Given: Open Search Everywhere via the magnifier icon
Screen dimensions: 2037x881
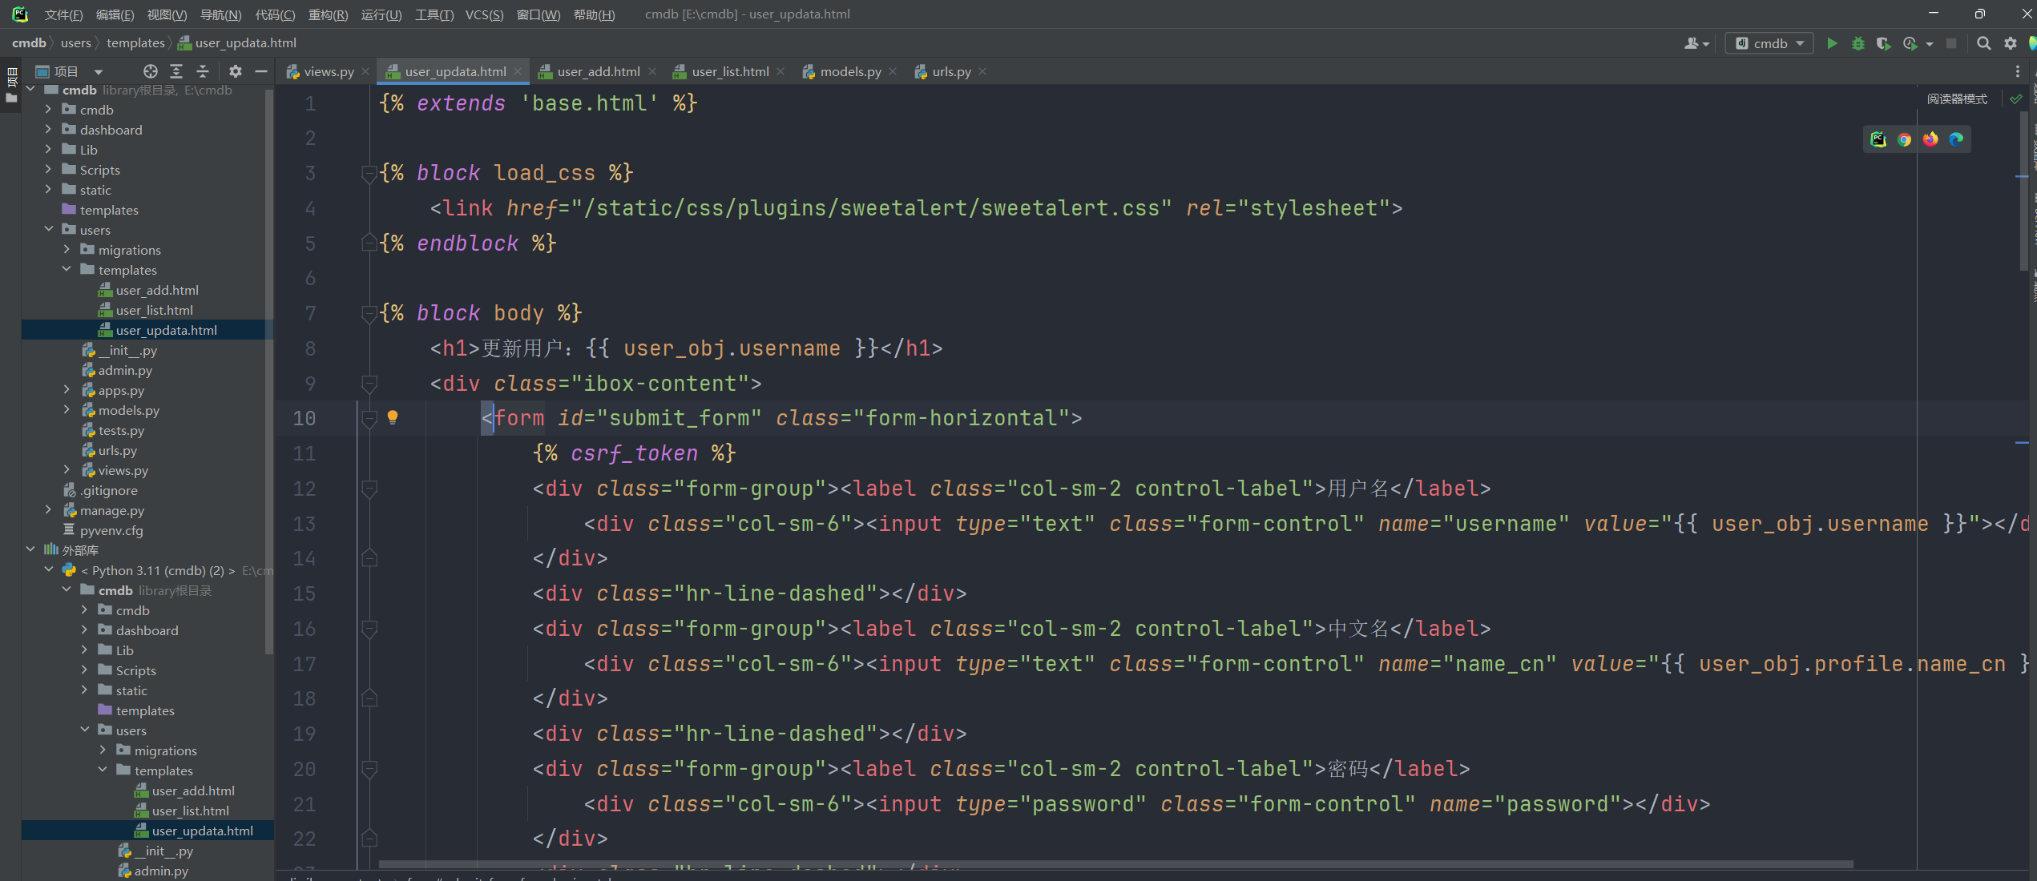Looking at the screenshot, I should (x=1983, y=43).
